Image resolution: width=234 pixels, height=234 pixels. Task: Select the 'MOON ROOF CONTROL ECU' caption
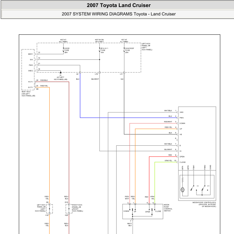click(204, 204)
